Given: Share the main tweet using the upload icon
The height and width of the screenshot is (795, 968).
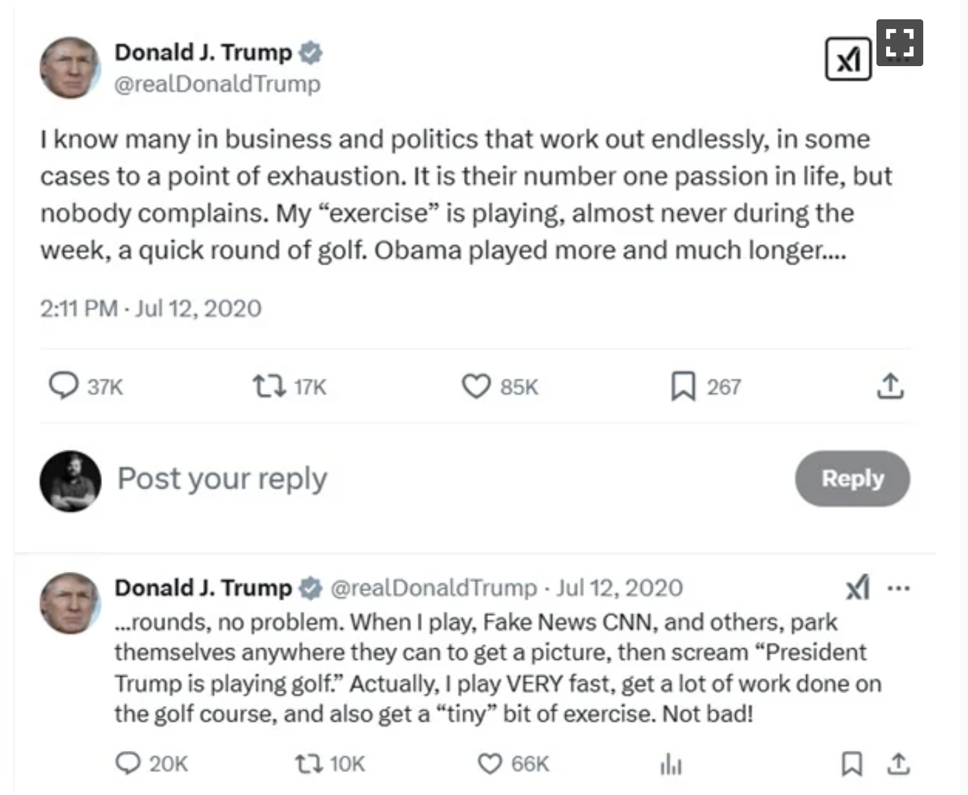Looking at the screenshot, I should tap(890, 386).
